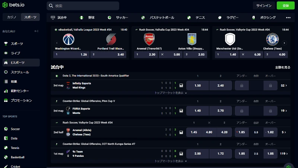Open all 119 markets for 9z Team
This screenshot has width=298, height=168.
coord(284,153)
